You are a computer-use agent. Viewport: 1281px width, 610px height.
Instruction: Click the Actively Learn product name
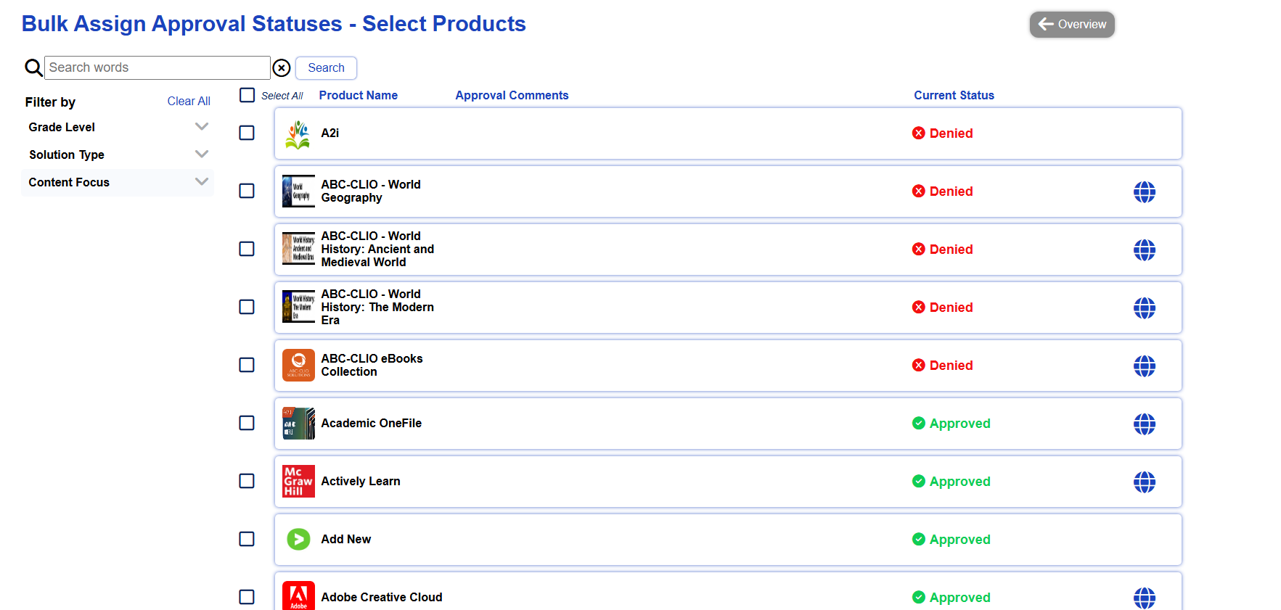361,482
